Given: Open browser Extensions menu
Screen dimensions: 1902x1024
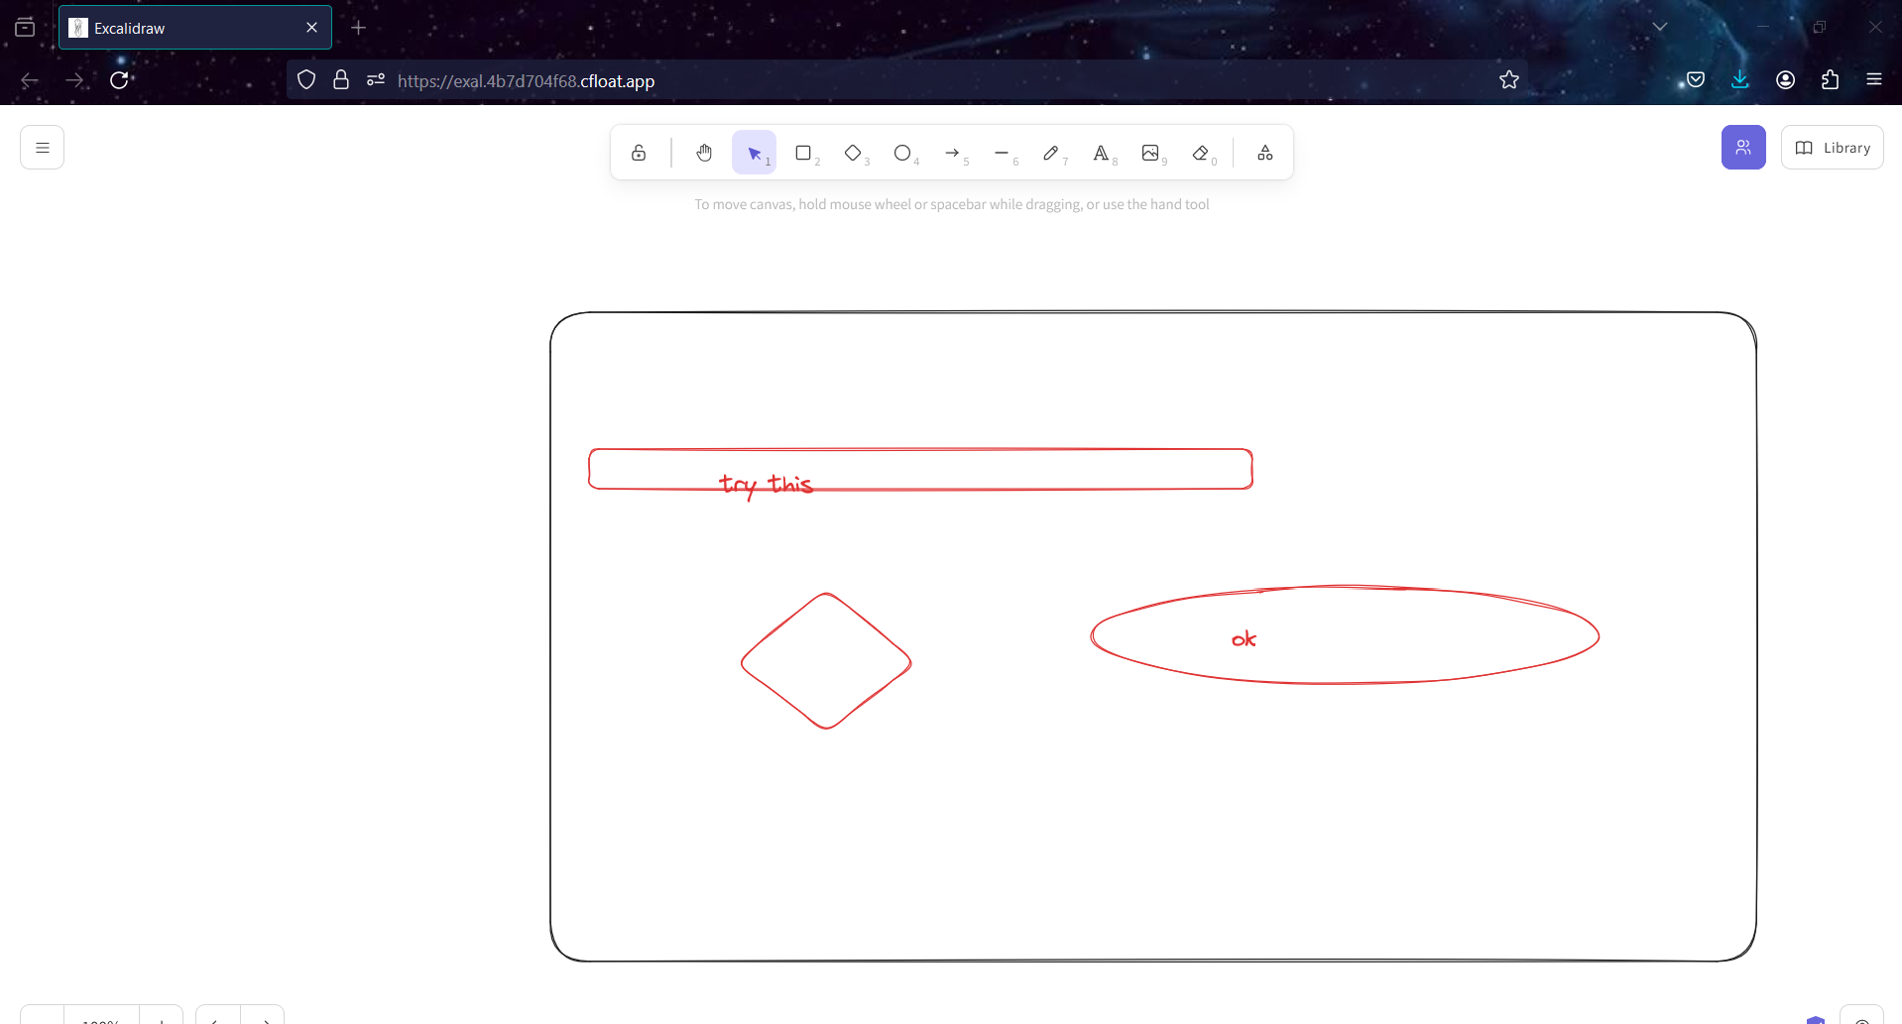Looking at the screenshot, I should 1831,80.
